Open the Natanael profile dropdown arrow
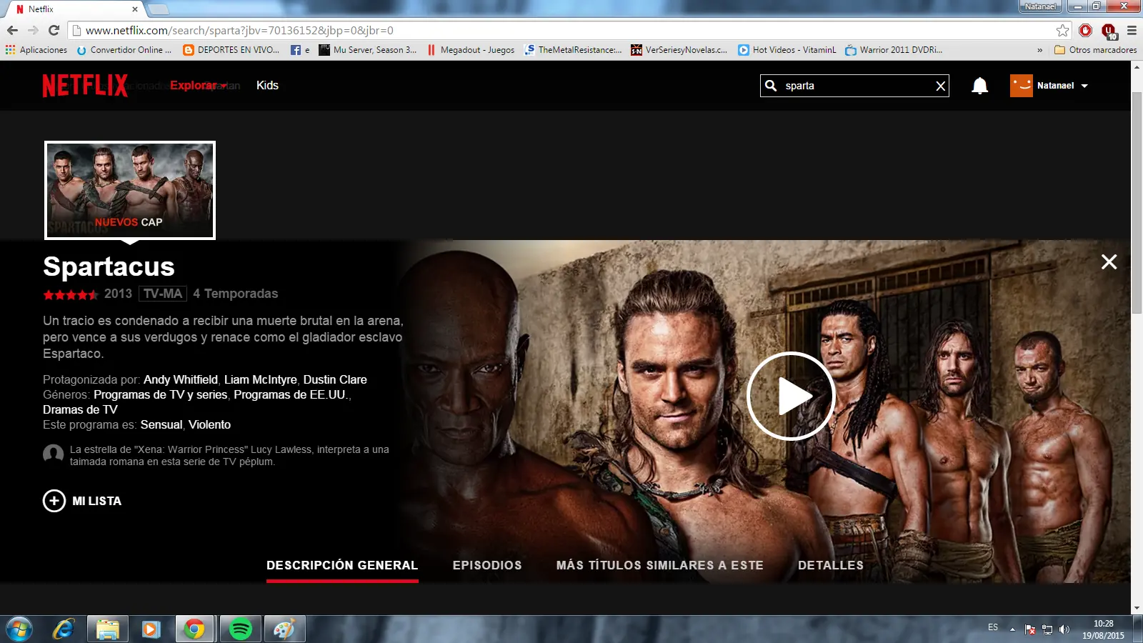This screenshot has width=1143, height=643. 1084,86
